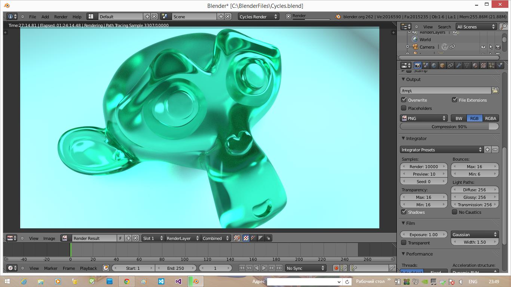Open the Object Constraints tab (chain icon)
Viewport: 511px width, 287px height.
(450, 65)
